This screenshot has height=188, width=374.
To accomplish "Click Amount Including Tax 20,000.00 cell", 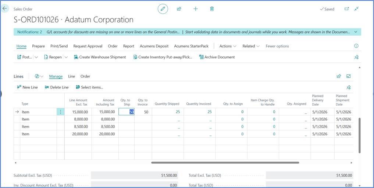I will 105,134.
